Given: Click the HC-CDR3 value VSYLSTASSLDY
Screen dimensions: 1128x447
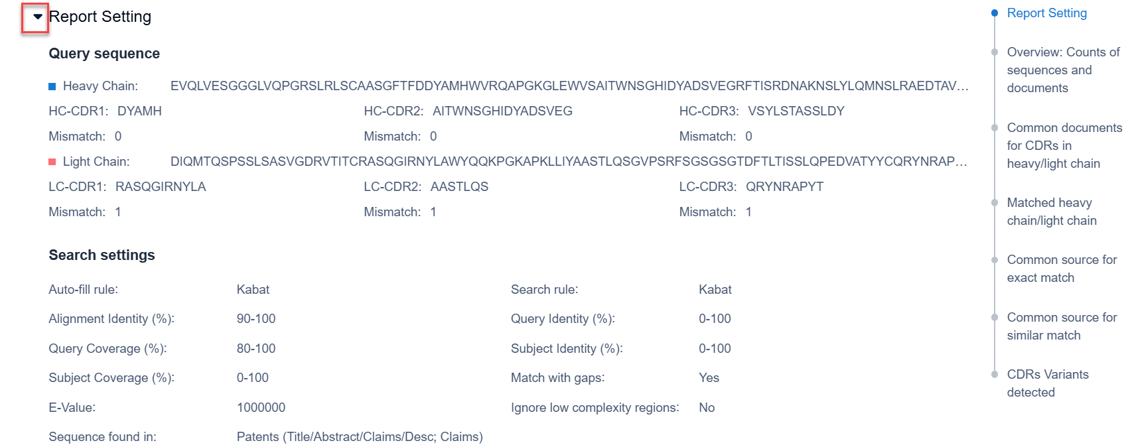Looking at the screenshot, I should tap(796, 111).
